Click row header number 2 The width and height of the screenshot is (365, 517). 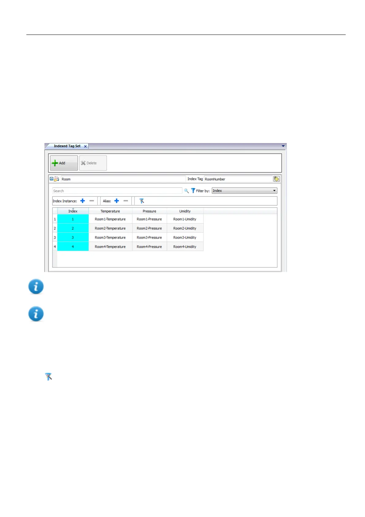(x=55, y=228)
